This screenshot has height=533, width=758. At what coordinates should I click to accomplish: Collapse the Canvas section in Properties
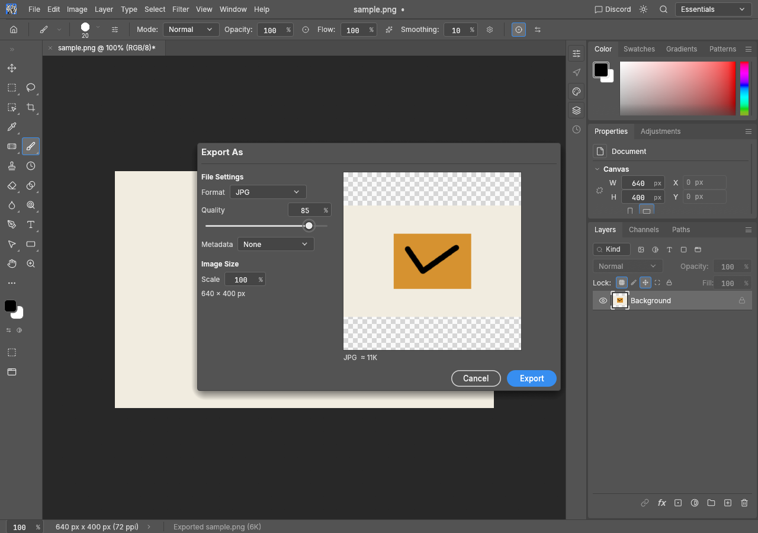(x=597, y=169)
